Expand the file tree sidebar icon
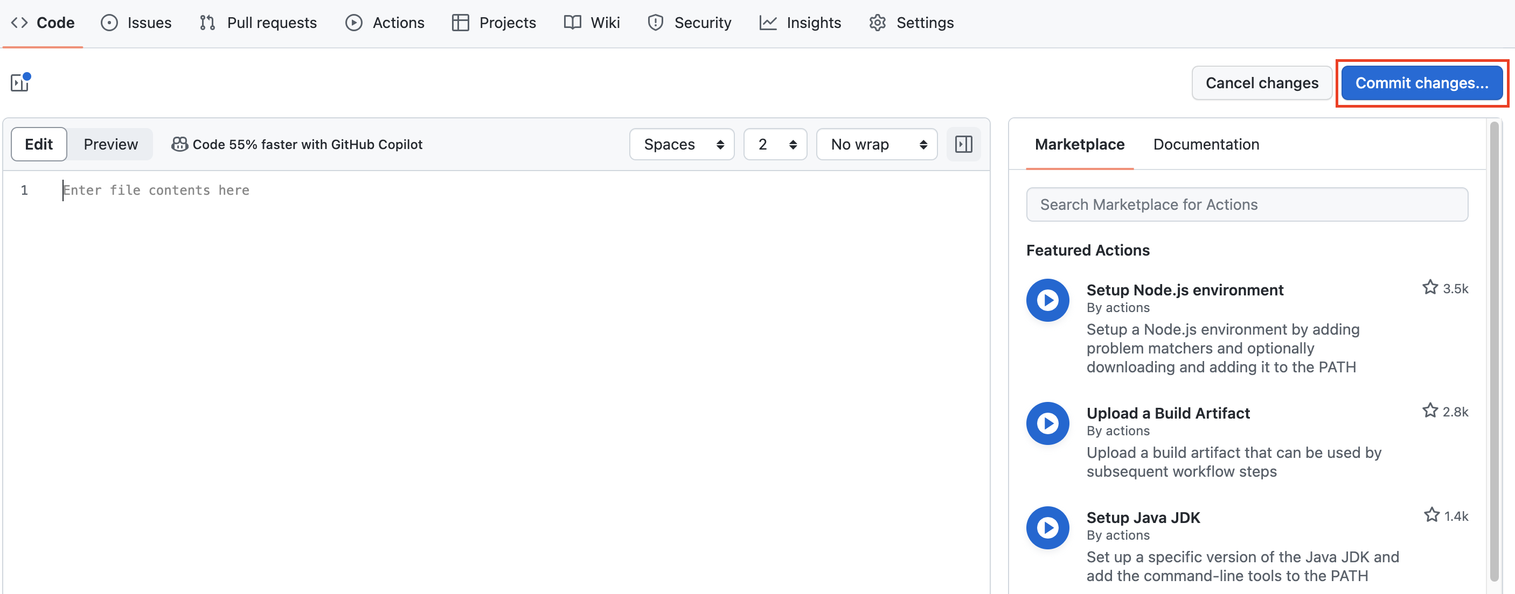1515x594 pixels. (x=20, y=82)
